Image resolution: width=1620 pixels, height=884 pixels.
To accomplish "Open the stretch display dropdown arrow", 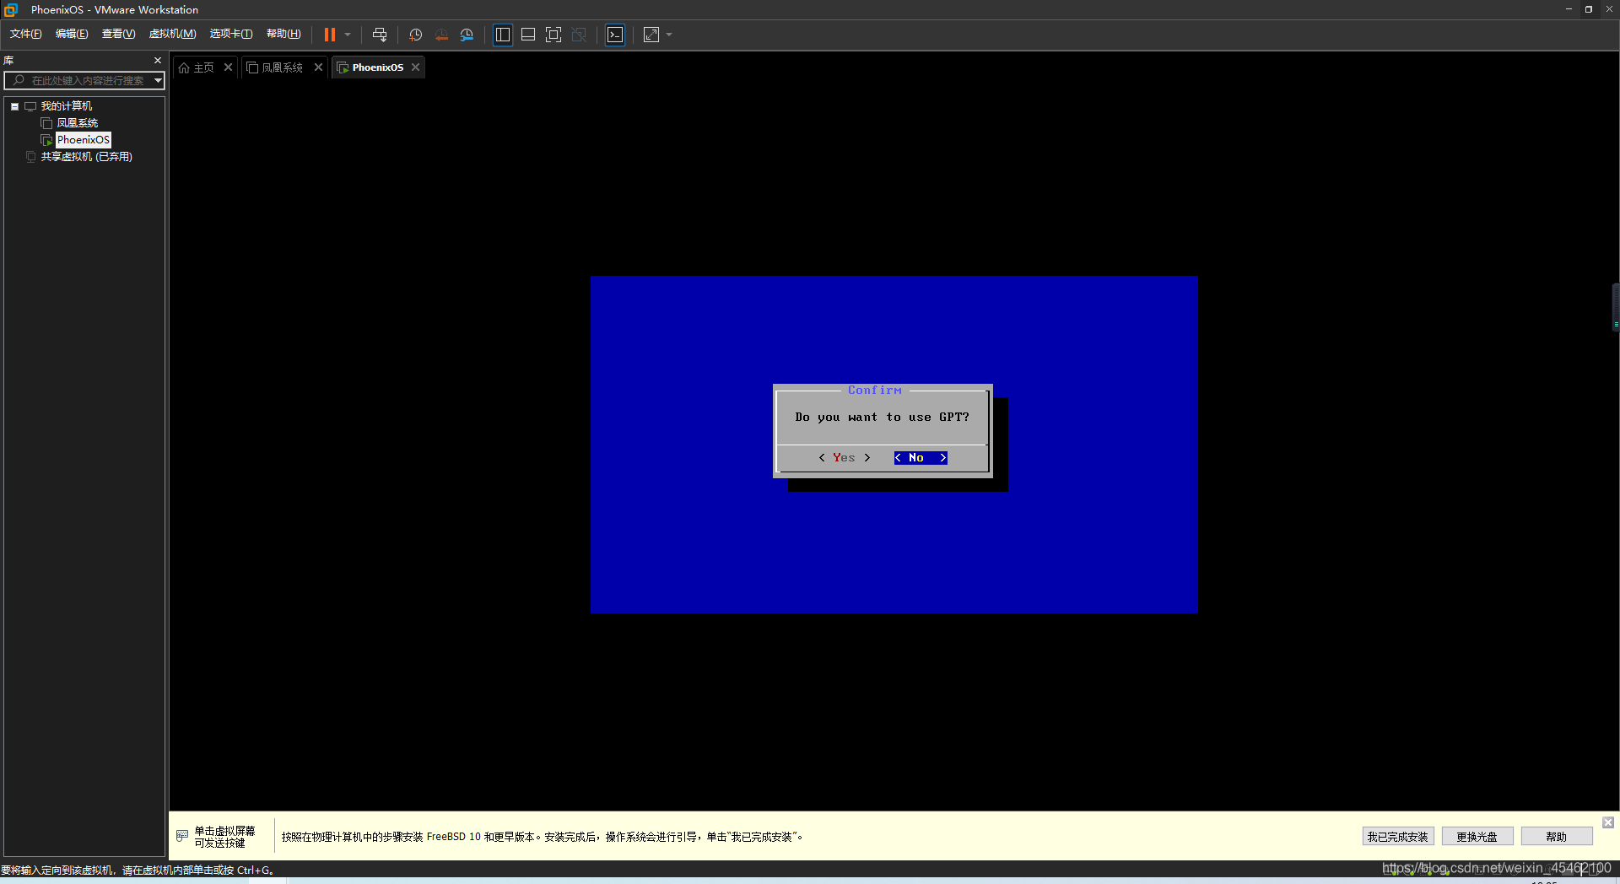I will pos(669,35).
